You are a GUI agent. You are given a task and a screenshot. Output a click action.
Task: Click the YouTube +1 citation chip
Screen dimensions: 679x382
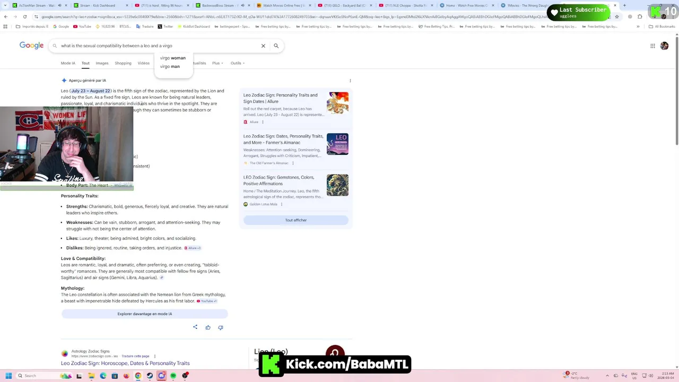pos(207,301)
